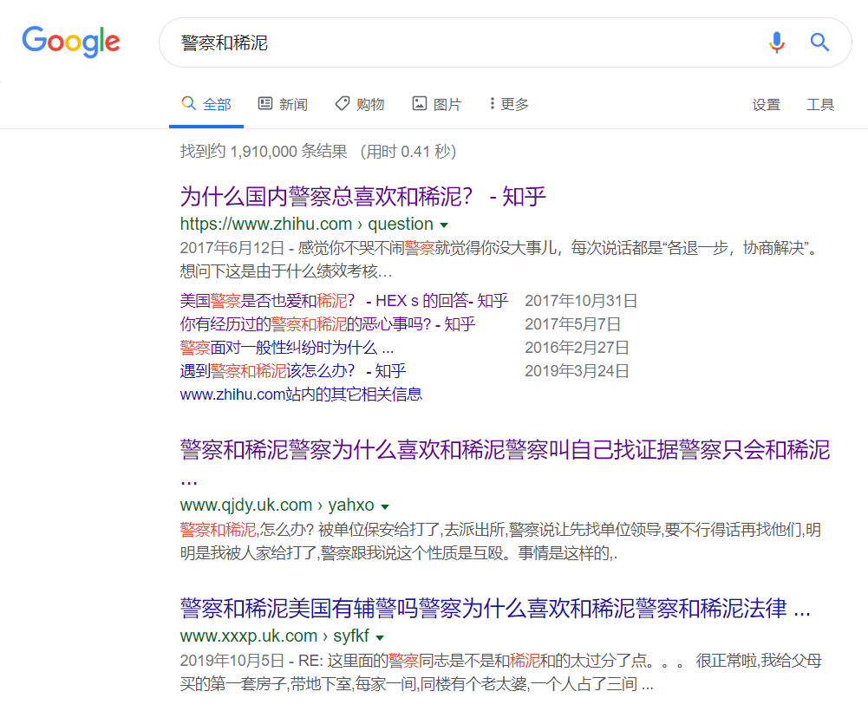Expand the 更多 more menu
Image resolution: width=868 pixels, height=711 pixels.
point(509,104)
